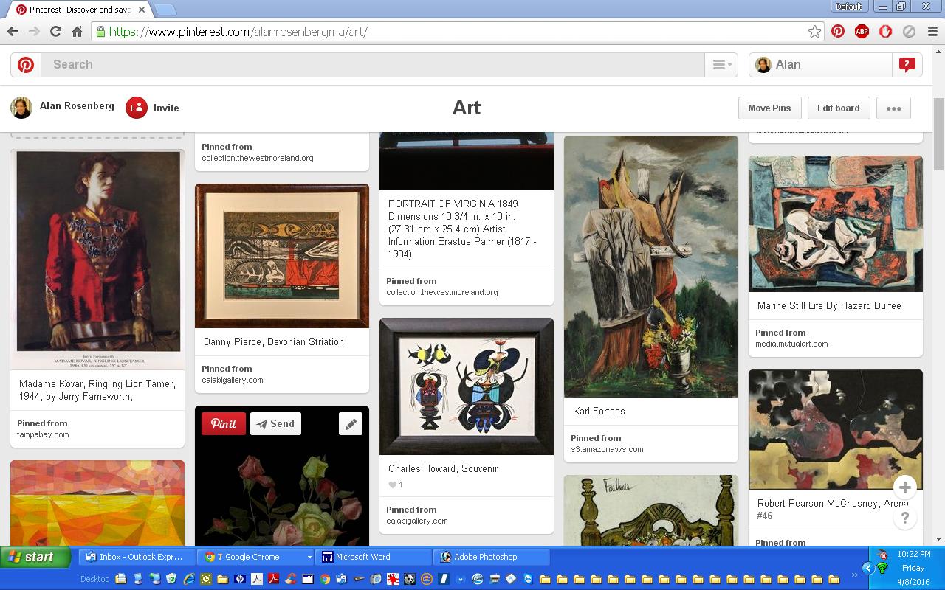Image resolution: width=945 pixels, height=590 pixels.
Task: Open Robert Pearson McChesney Arena image
Action: [836, 429]
